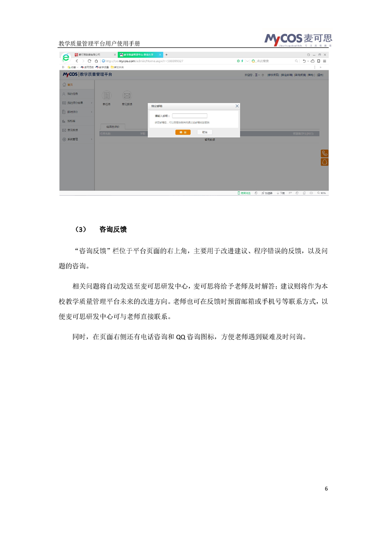
Task: Click the orange 确定 button
Action: [183, 132]
